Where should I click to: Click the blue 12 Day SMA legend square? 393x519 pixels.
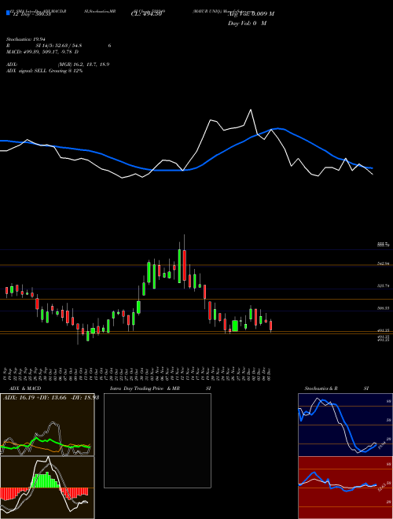click(8, 13)
